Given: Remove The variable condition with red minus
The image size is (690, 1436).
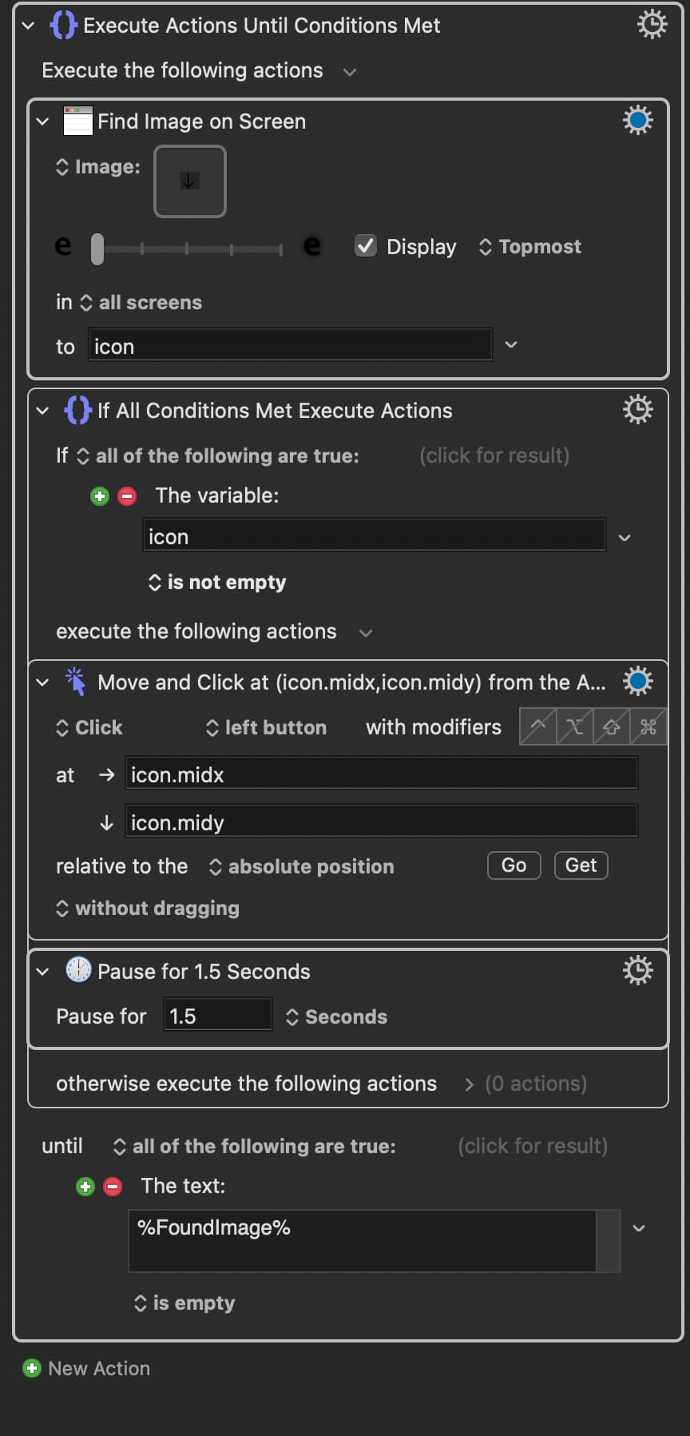Looking at the screenshot, I should 127,496.
